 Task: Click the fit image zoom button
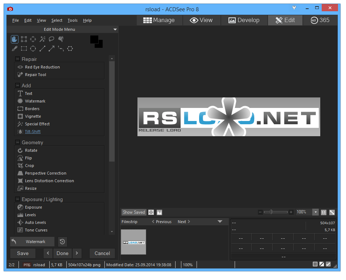[x=332, y=212]
